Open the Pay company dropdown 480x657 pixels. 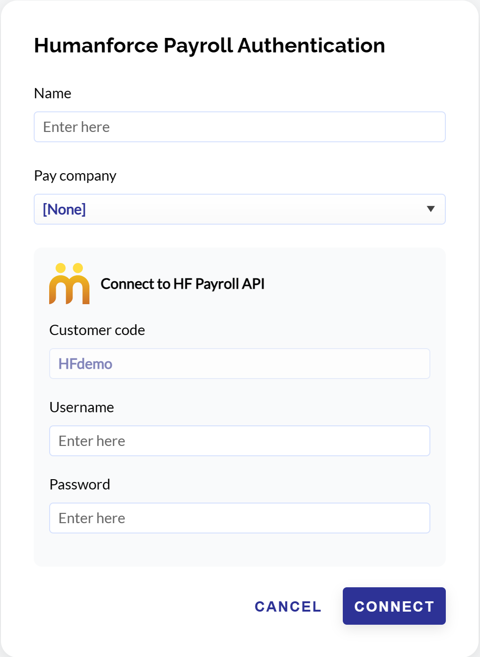point(240,209)
